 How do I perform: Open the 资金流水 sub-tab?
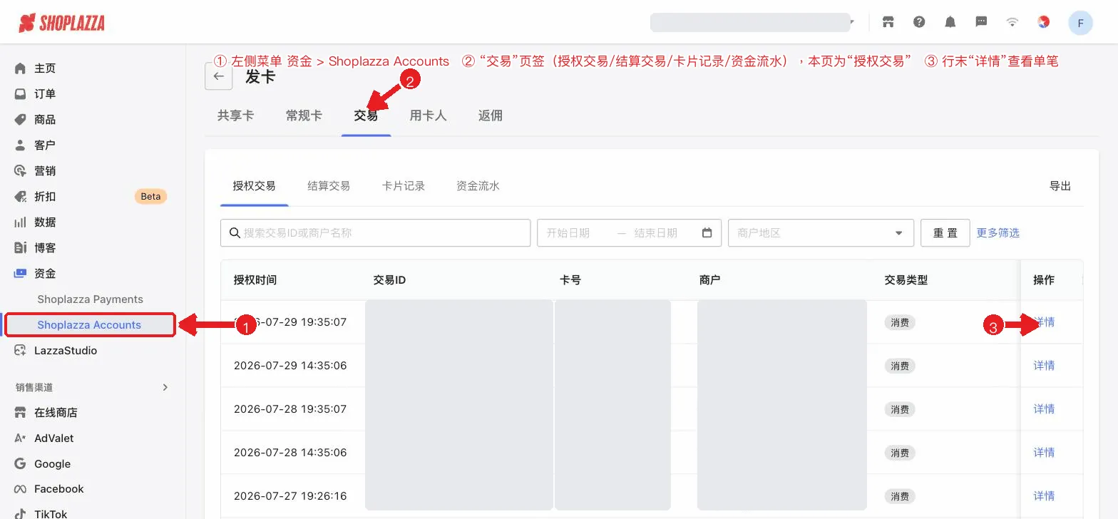tap(478, 186)
